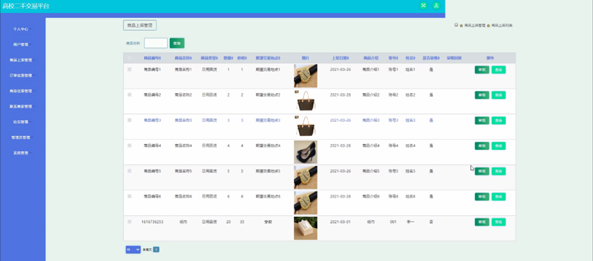Click 查看 button for 商品编号4 row
593x261 pixels.
point(498,145)
